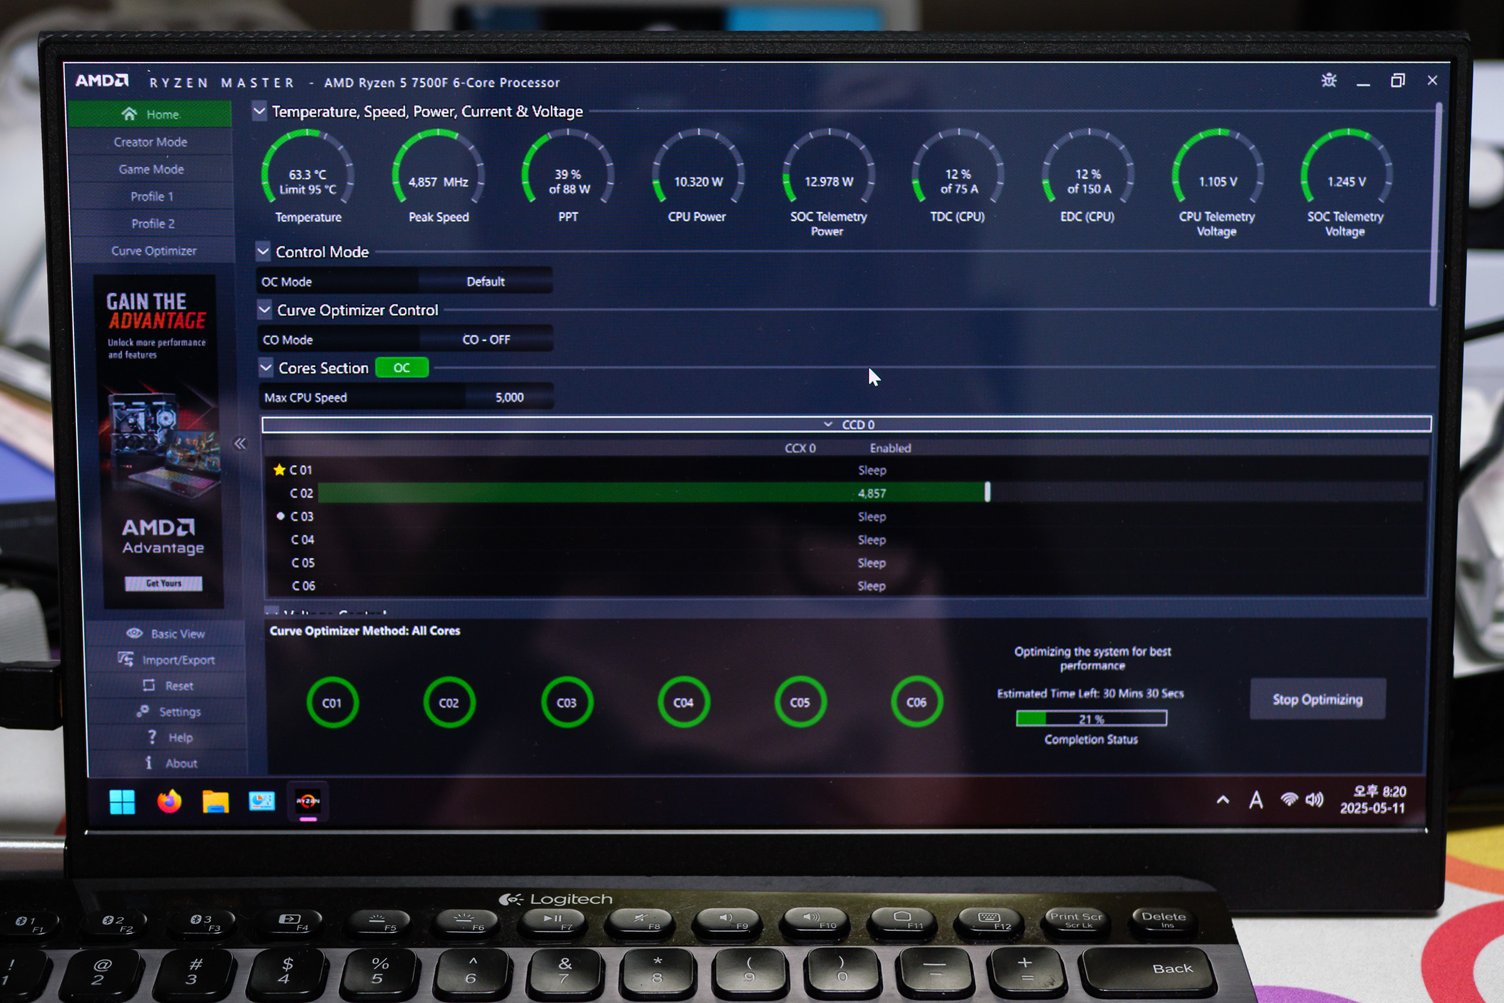Switch to the Game Mode tab
Viewport: 1504px width, 1003px height.
tap(151, 169)
